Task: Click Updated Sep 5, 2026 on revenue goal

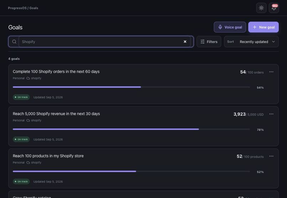Action: [x=48, y=140]
